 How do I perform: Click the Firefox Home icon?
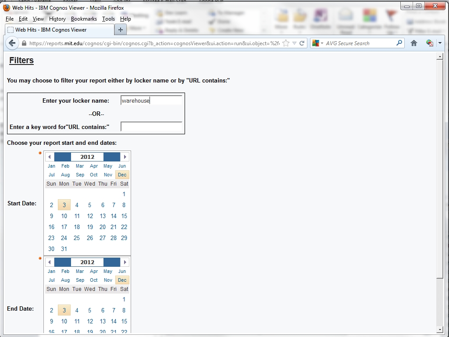point(413,43)
